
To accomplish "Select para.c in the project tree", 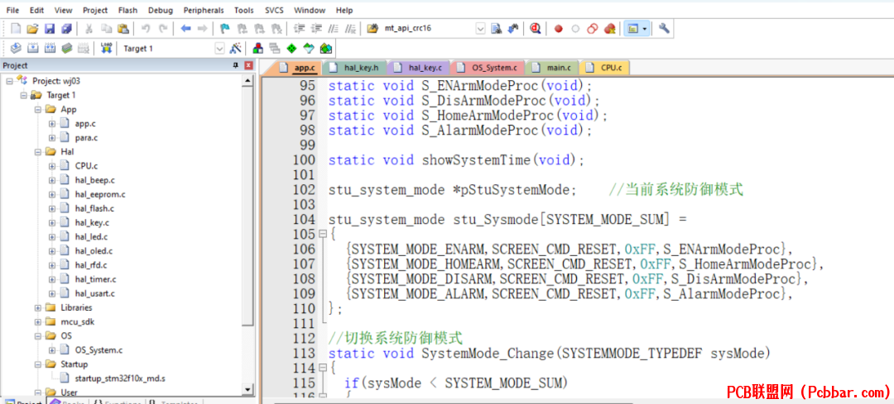I will click(x=86, y=138).
